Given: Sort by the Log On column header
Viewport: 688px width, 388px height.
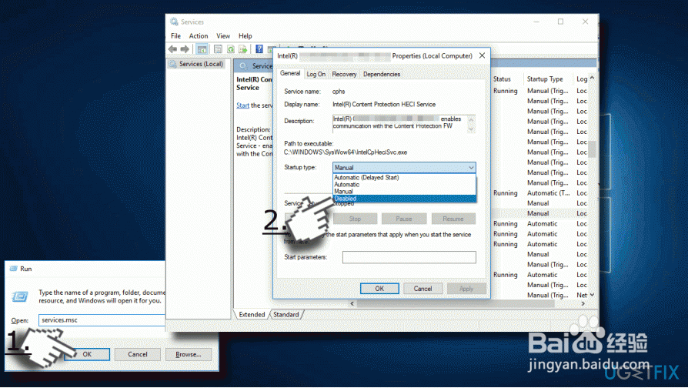Looking at the screenshot, I should tap(581, 79).
